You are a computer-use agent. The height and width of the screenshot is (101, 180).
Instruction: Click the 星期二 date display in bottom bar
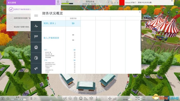coord(18,97)
